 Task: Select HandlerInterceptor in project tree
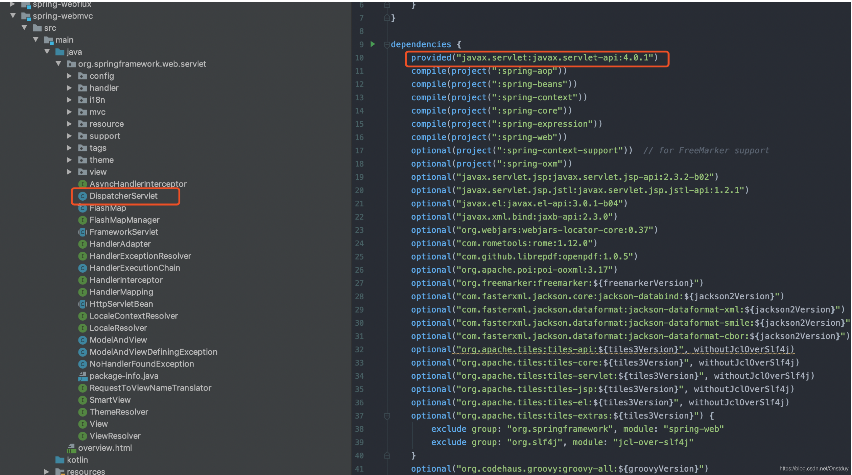[x=126, y=280]
